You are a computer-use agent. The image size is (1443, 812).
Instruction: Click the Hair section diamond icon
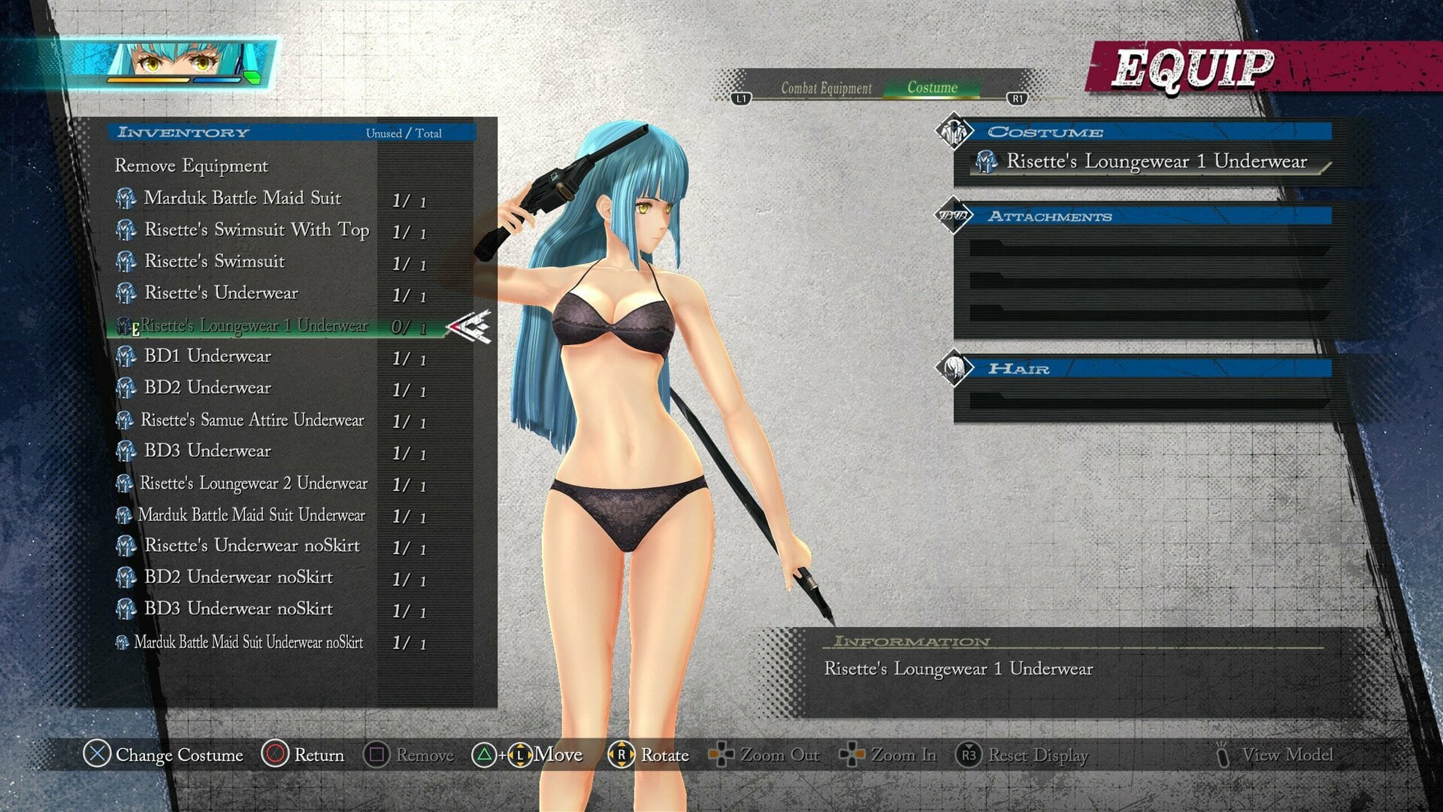[x=954, y=368]
